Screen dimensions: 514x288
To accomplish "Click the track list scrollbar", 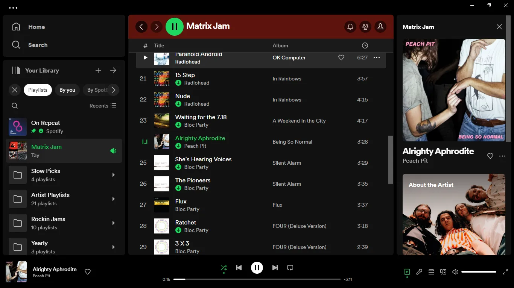I will (391, 160).
